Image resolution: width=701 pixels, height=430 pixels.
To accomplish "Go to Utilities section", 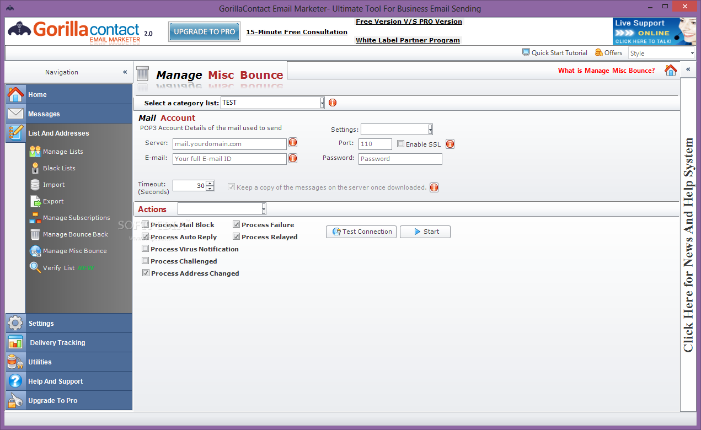I will coord(69,362).
